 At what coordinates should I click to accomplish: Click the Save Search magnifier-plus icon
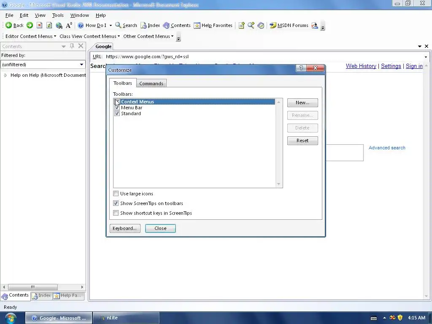click(251, 25)
